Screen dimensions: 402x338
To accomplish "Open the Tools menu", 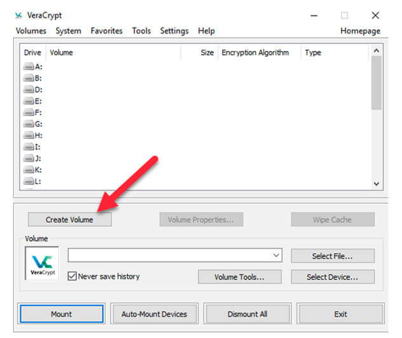I will [141, 31].
